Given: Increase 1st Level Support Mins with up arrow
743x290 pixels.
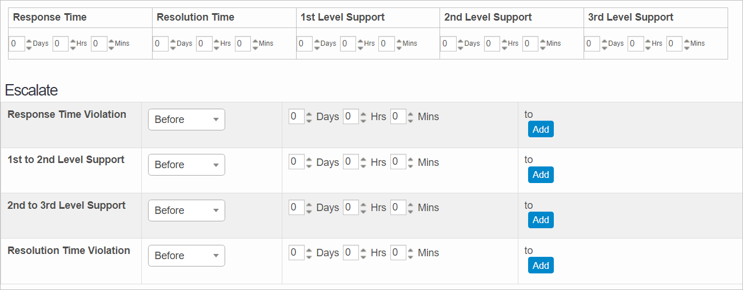Looking at the screenshot, I should click(399, 41).
